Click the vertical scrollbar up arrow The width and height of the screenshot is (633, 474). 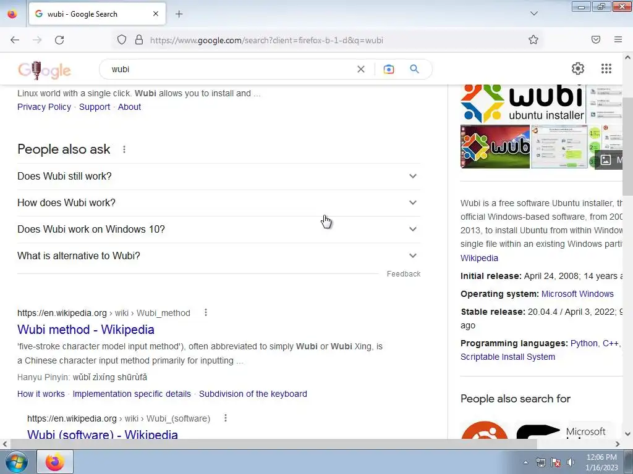628,57
